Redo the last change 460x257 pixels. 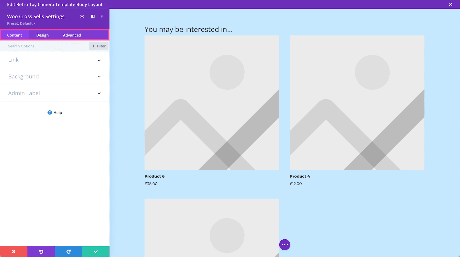click(x=68, y=251)
